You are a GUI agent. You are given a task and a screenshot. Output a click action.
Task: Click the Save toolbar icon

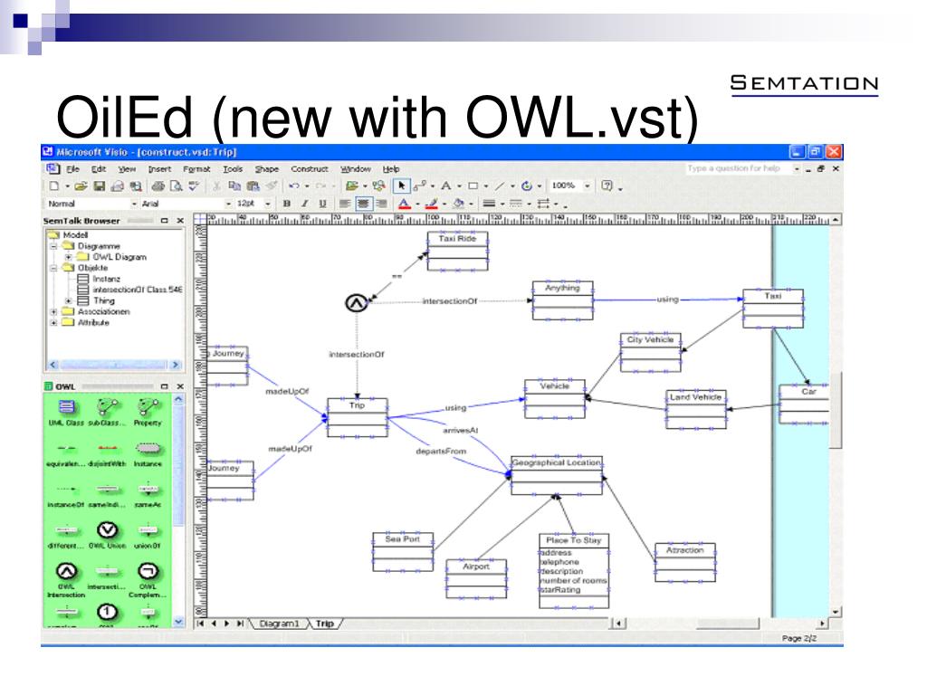100,186
